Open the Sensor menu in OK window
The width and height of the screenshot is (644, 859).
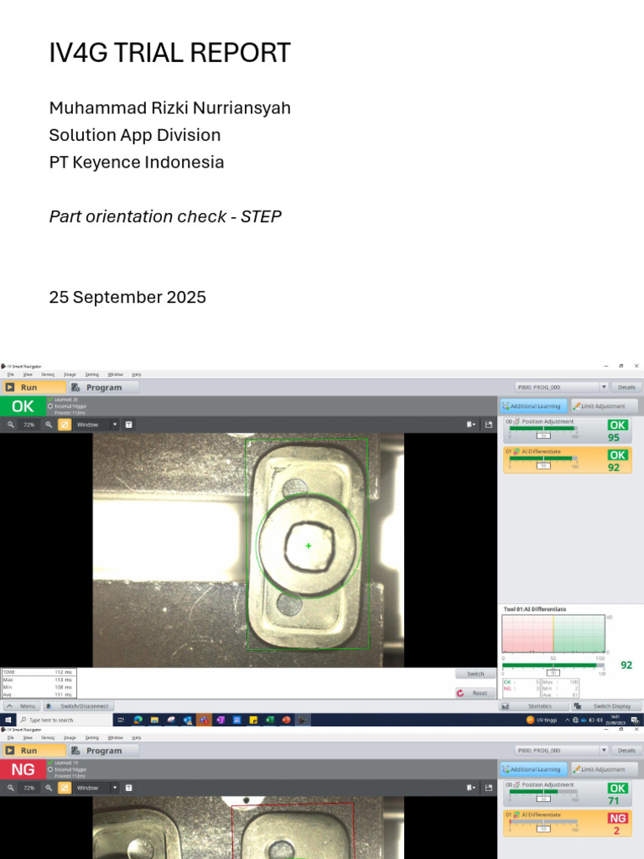48,375
